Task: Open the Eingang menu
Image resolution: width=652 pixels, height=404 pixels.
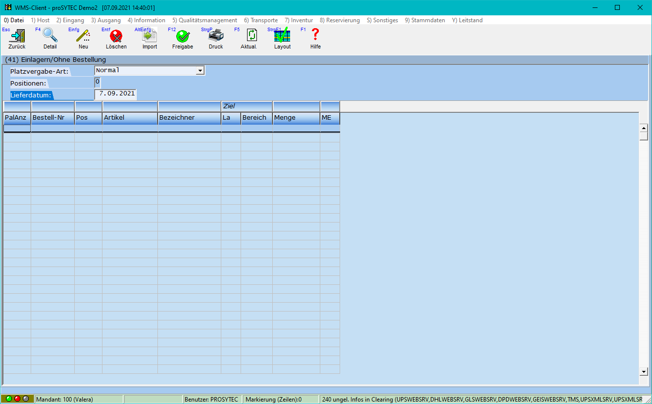Action: pyautogui.click(x=70, y=20)
